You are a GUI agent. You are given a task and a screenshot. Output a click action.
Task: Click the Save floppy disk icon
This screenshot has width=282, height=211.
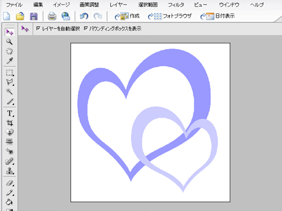click(x=33, y=16)
